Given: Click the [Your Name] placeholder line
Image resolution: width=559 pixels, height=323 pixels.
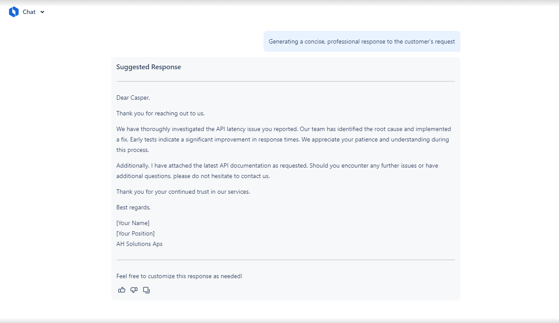Looking at the screenshot, I should [x=133, y=223].
